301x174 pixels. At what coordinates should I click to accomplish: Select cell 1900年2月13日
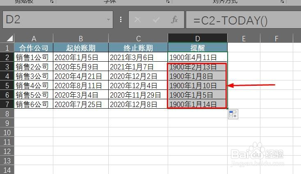coord(198,66)
